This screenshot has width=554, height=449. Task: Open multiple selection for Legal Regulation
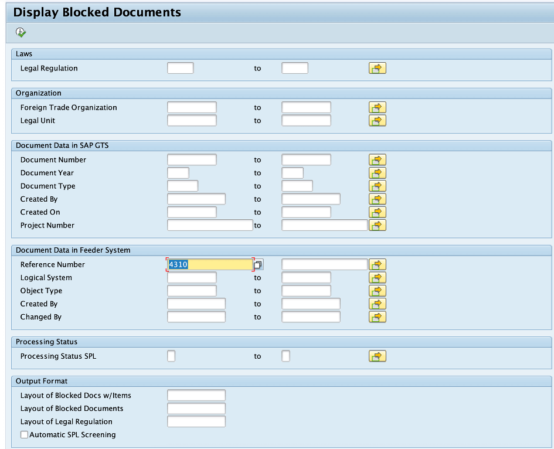(378, 68)
